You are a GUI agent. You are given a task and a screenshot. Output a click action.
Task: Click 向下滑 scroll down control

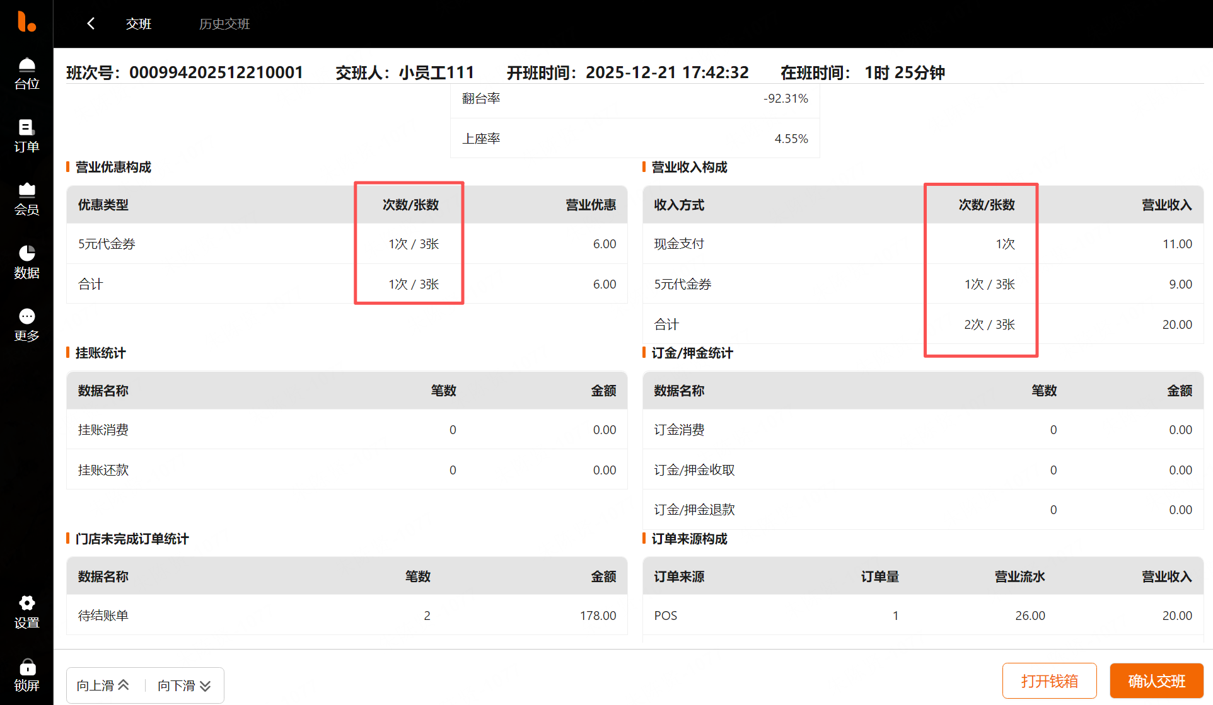click(x=184, y=685)
